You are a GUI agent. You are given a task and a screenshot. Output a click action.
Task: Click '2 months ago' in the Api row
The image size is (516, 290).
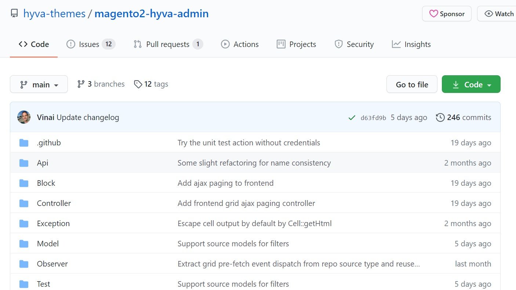click(x=468, y=163)
